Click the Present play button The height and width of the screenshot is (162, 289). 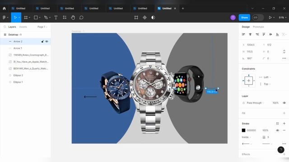coord(270,18)
